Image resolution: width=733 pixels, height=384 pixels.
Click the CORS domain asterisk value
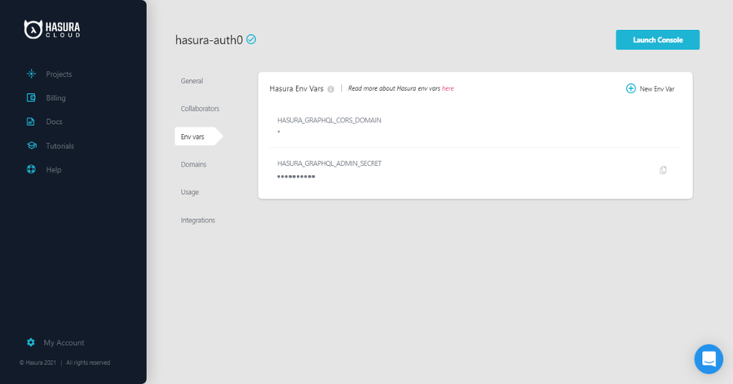point(279,132)
